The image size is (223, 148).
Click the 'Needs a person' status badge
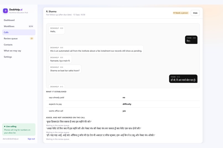(x=181, y=13)
